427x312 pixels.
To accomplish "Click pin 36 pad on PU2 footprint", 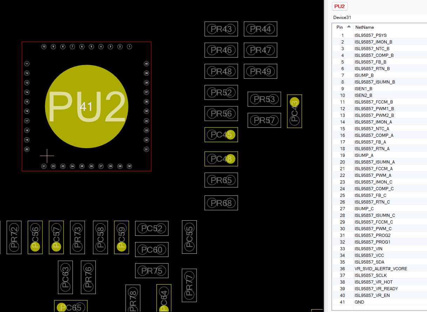I will point(146,102).
